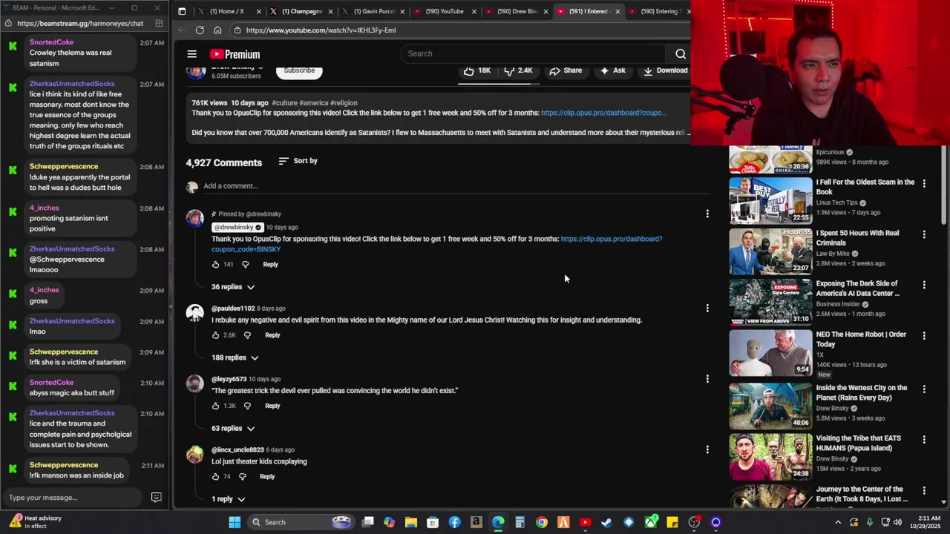This screenshot has width=950, height=534.
Task: Open the YouTube hamburger guide menu
Action: [x=191, y=54]
